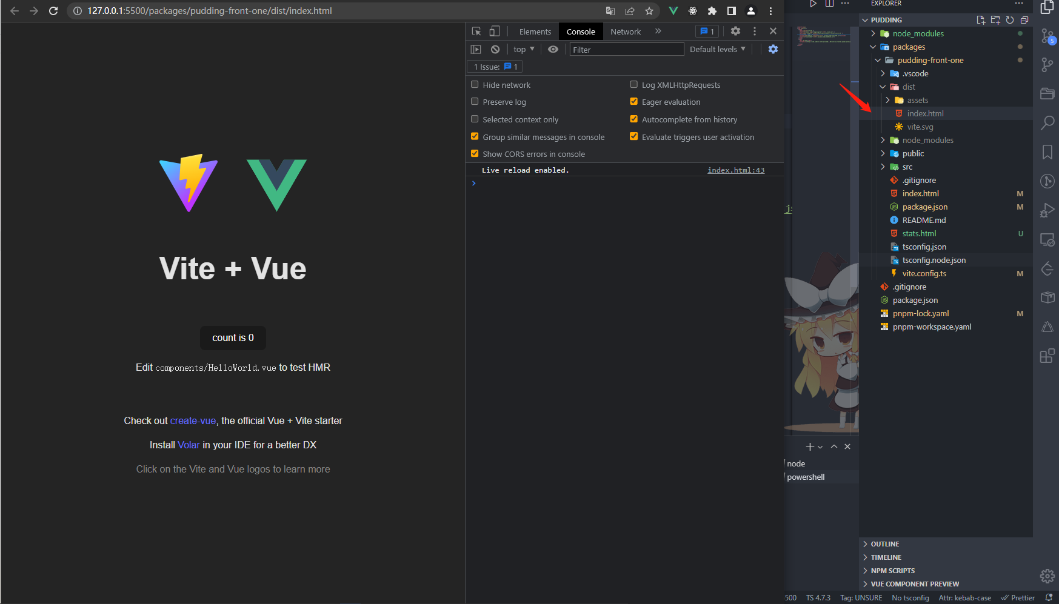Open Extensions view in the activity bar

tap(1047, 356)
